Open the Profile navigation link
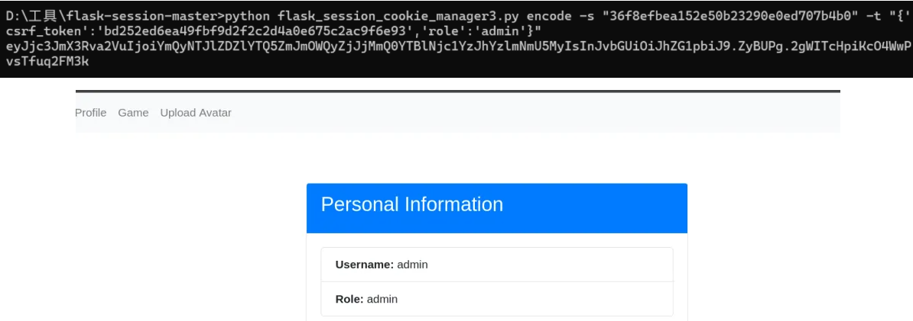Image resolution: width=913 pixels, height=321 pixels. pyautogui.click(x=91, y=113)
